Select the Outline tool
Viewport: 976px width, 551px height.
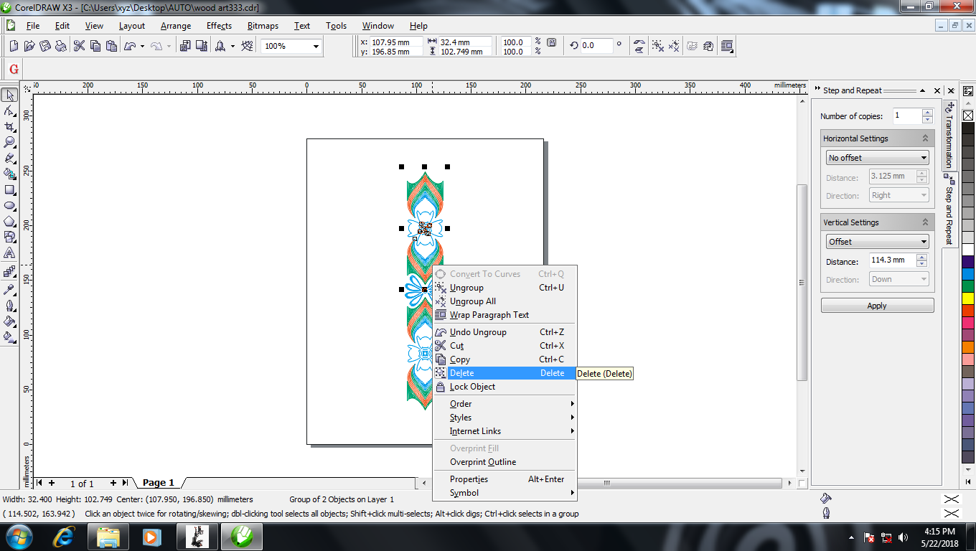click(9, 305)
